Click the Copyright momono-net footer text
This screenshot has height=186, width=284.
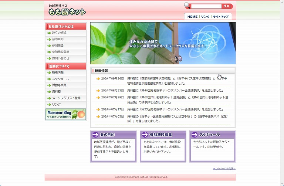(x=141, y=177)
